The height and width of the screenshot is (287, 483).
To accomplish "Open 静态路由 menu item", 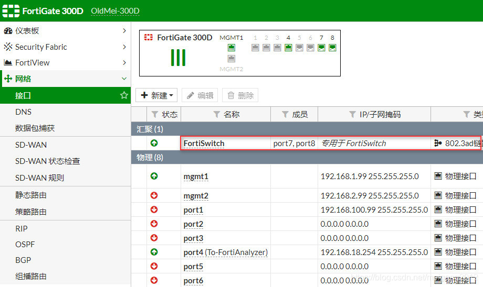I will pos(31,195).
